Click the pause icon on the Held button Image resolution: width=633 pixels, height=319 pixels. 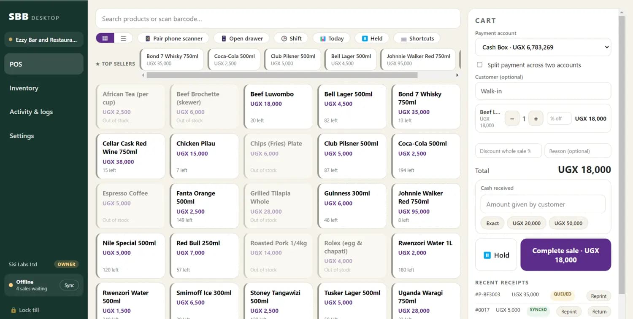365,38
